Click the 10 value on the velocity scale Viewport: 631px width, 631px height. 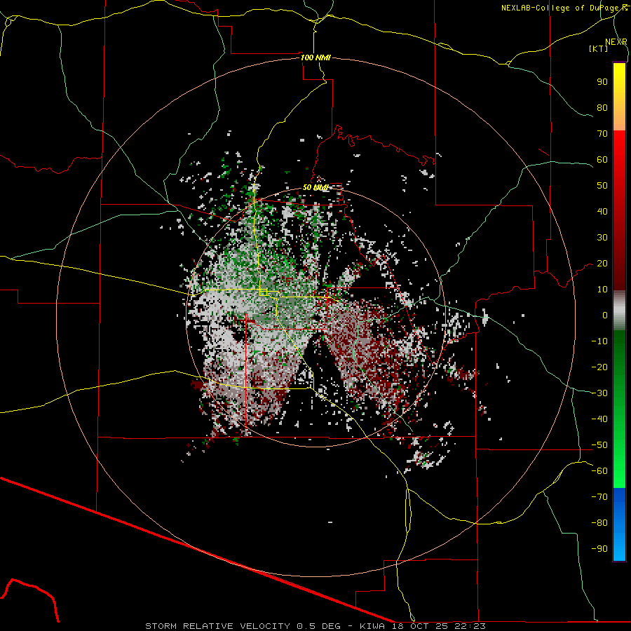(602, 290)
